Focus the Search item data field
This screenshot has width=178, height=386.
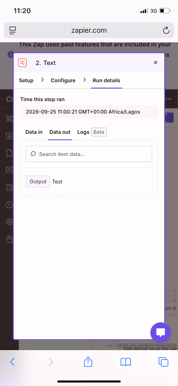[x=89, y=154]
